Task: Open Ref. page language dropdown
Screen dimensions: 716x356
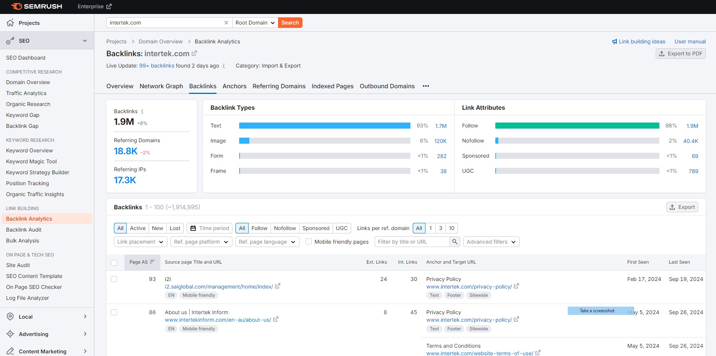Action: [x=267, y=242]
